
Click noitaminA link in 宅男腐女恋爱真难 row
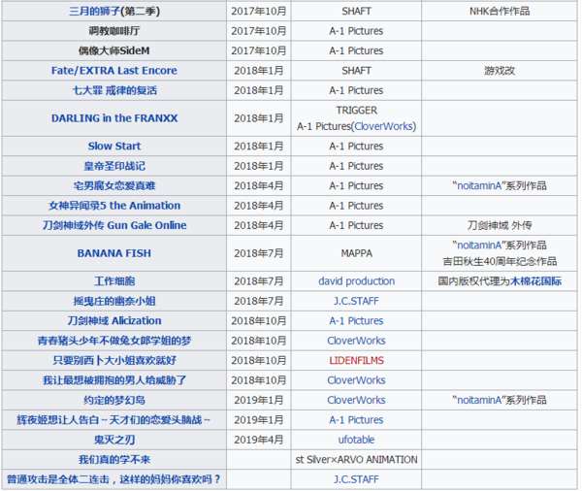point(479,185)
